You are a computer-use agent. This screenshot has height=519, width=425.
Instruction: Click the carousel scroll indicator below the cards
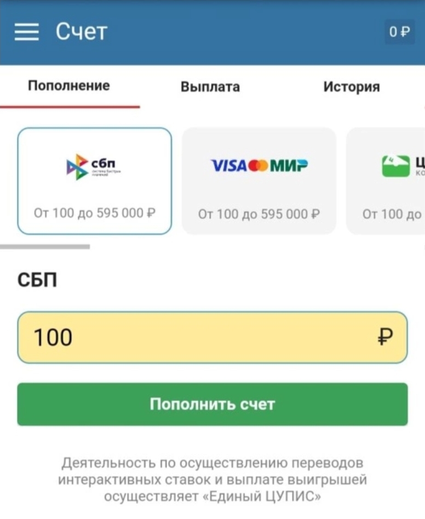click(44, 246)
